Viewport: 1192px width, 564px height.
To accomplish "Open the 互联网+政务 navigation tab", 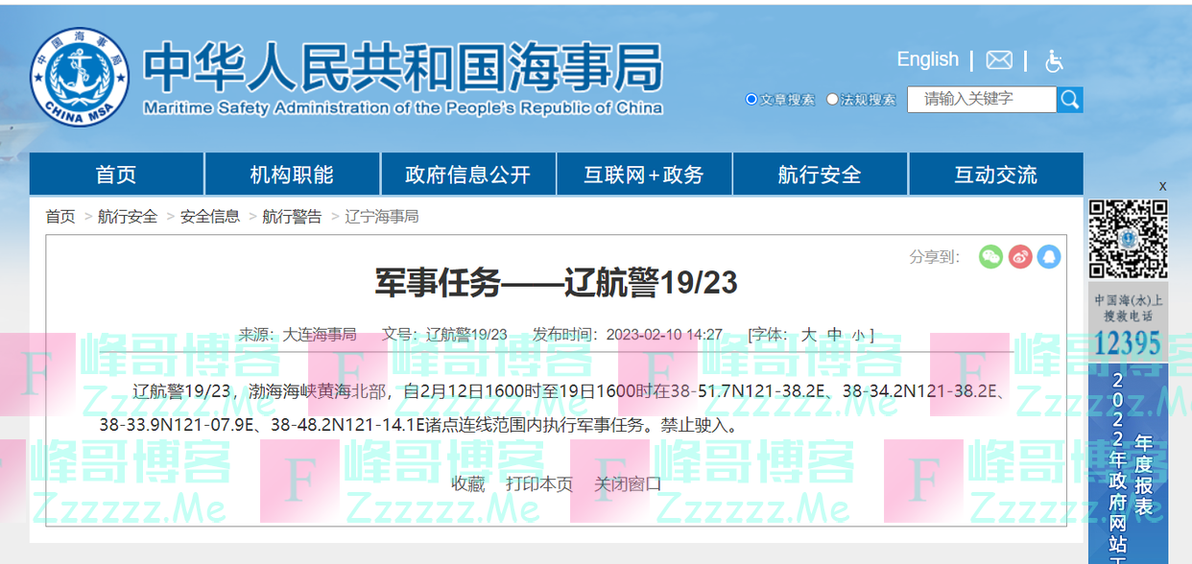I will point(644,175).
